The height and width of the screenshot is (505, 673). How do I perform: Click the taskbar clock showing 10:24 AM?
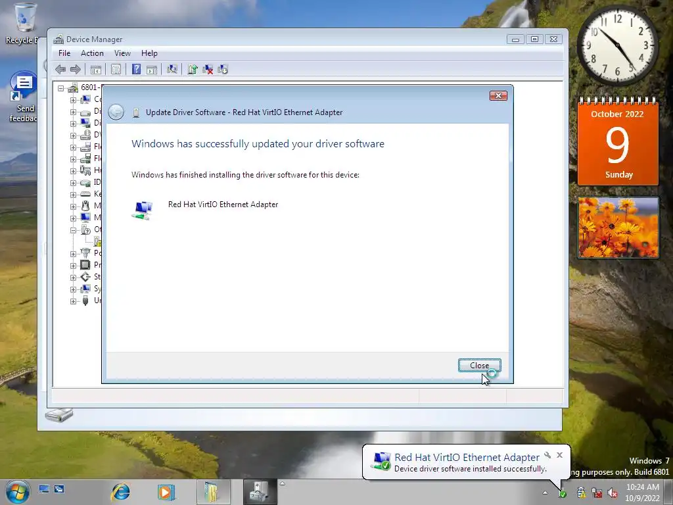coord(643,493)
